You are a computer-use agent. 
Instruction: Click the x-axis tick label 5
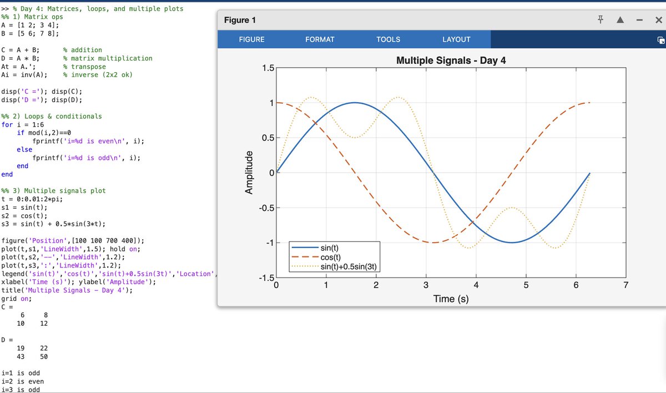click(526, 286)
